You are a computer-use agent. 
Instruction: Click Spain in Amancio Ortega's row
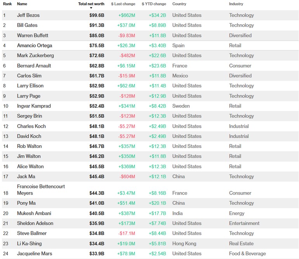(178, 45)
